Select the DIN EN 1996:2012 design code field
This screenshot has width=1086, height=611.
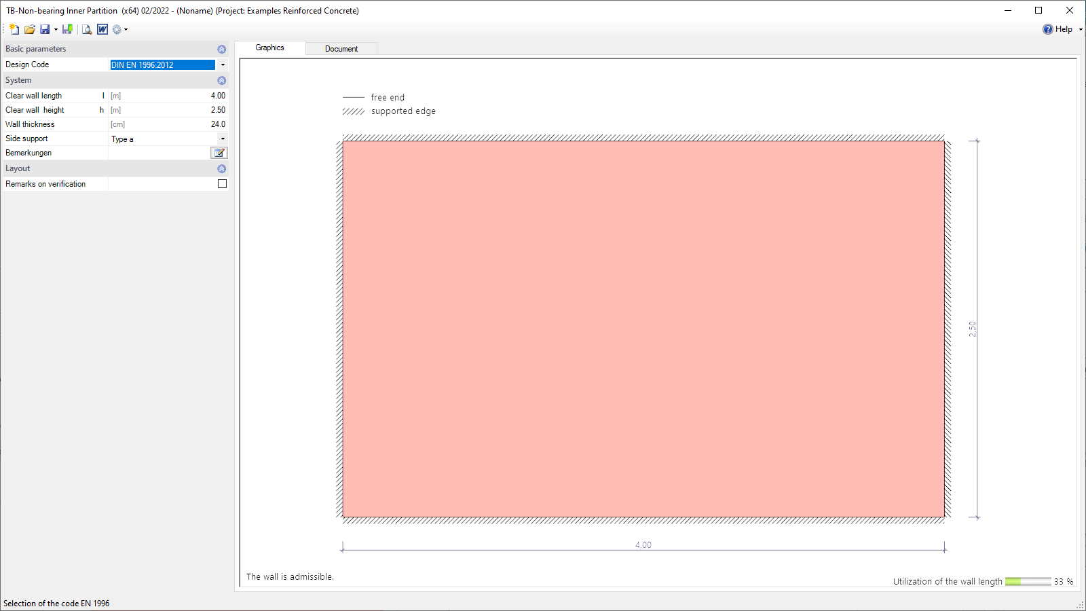click(x=163, y=64)
